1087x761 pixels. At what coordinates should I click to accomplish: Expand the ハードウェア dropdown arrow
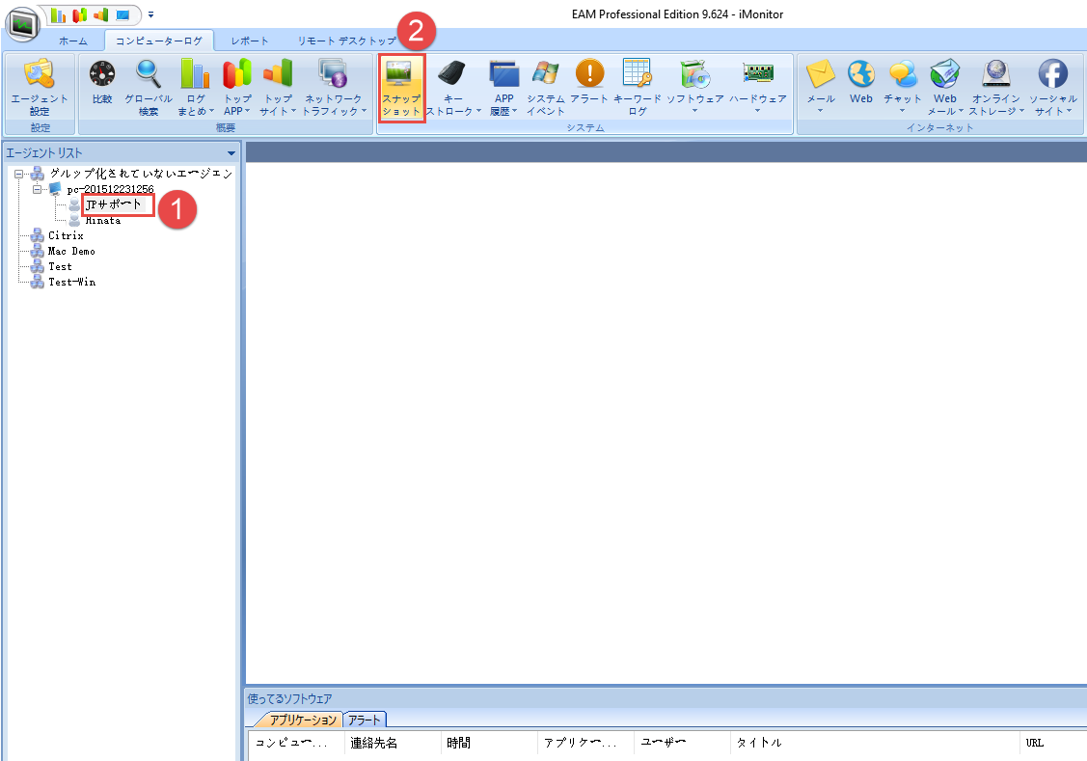[x=758, y=111]
